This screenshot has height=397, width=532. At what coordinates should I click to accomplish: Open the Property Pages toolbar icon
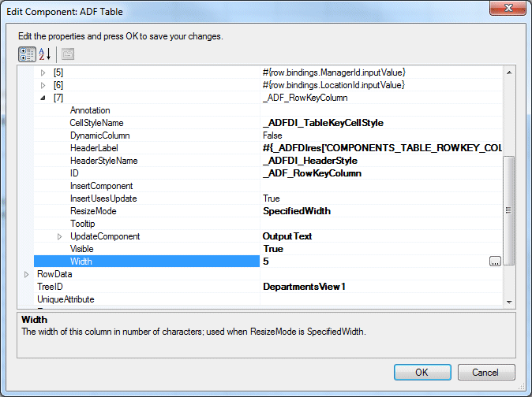tap(68, 54)
